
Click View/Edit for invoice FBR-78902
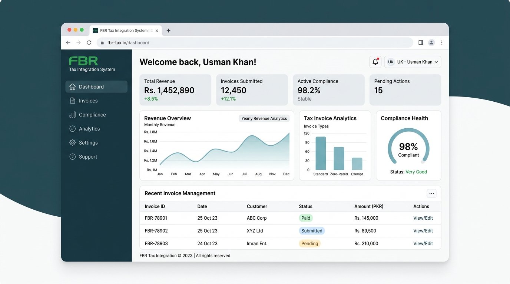point(423,231)
